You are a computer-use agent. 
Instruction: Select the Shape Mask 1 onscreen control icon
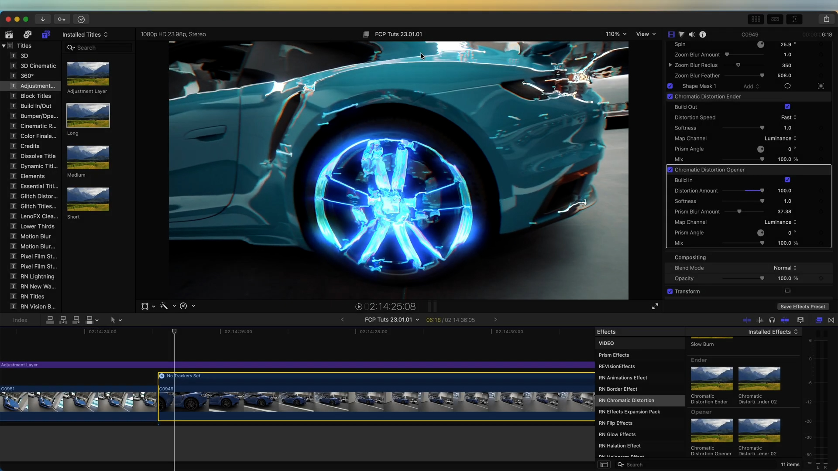[821, 86]
